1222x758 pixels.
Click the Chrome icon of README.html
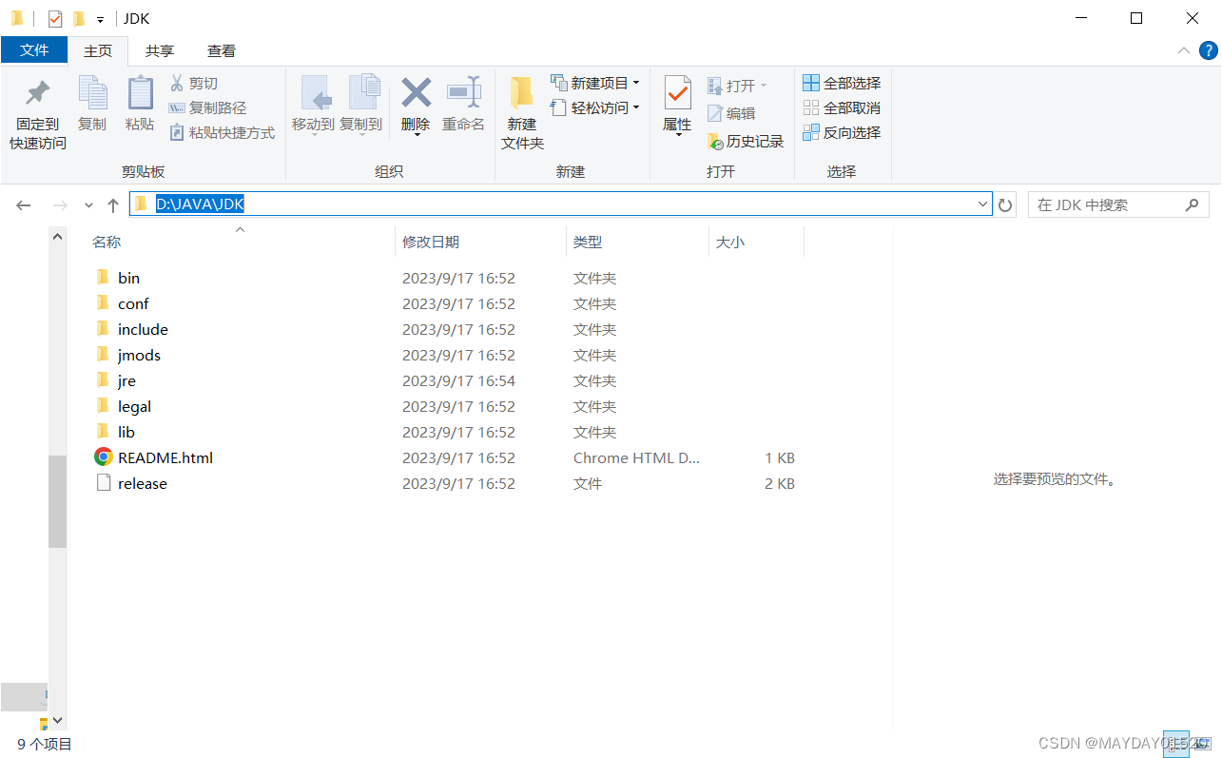click(x=104, y=457)
